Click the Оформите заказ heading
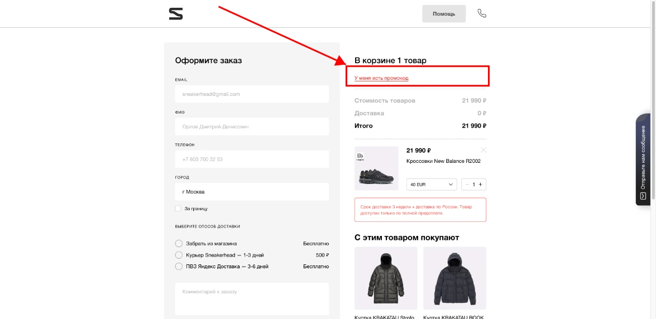The height and width of the screenshot is (319, 656). coord(208,61)
